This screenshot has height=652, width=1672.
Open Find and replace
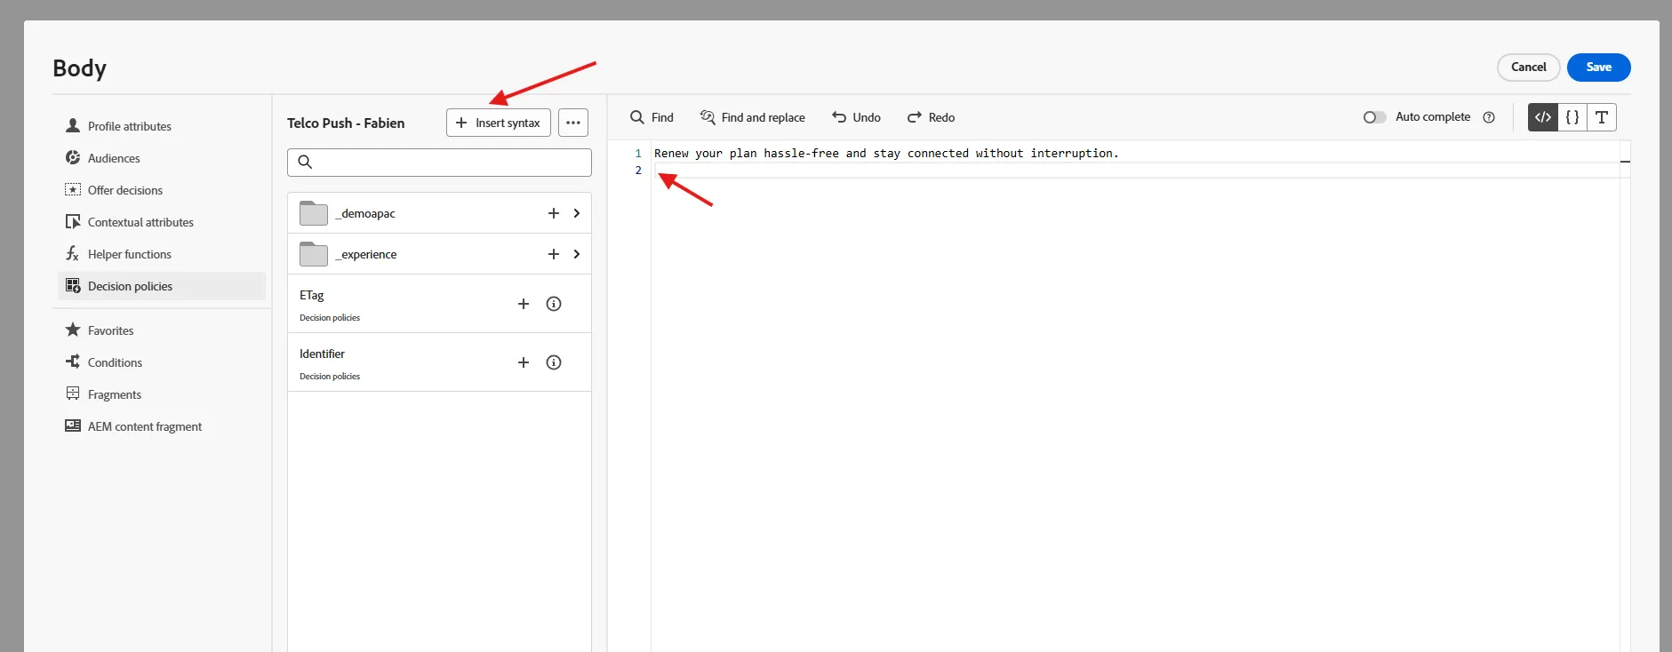(753, 117)
